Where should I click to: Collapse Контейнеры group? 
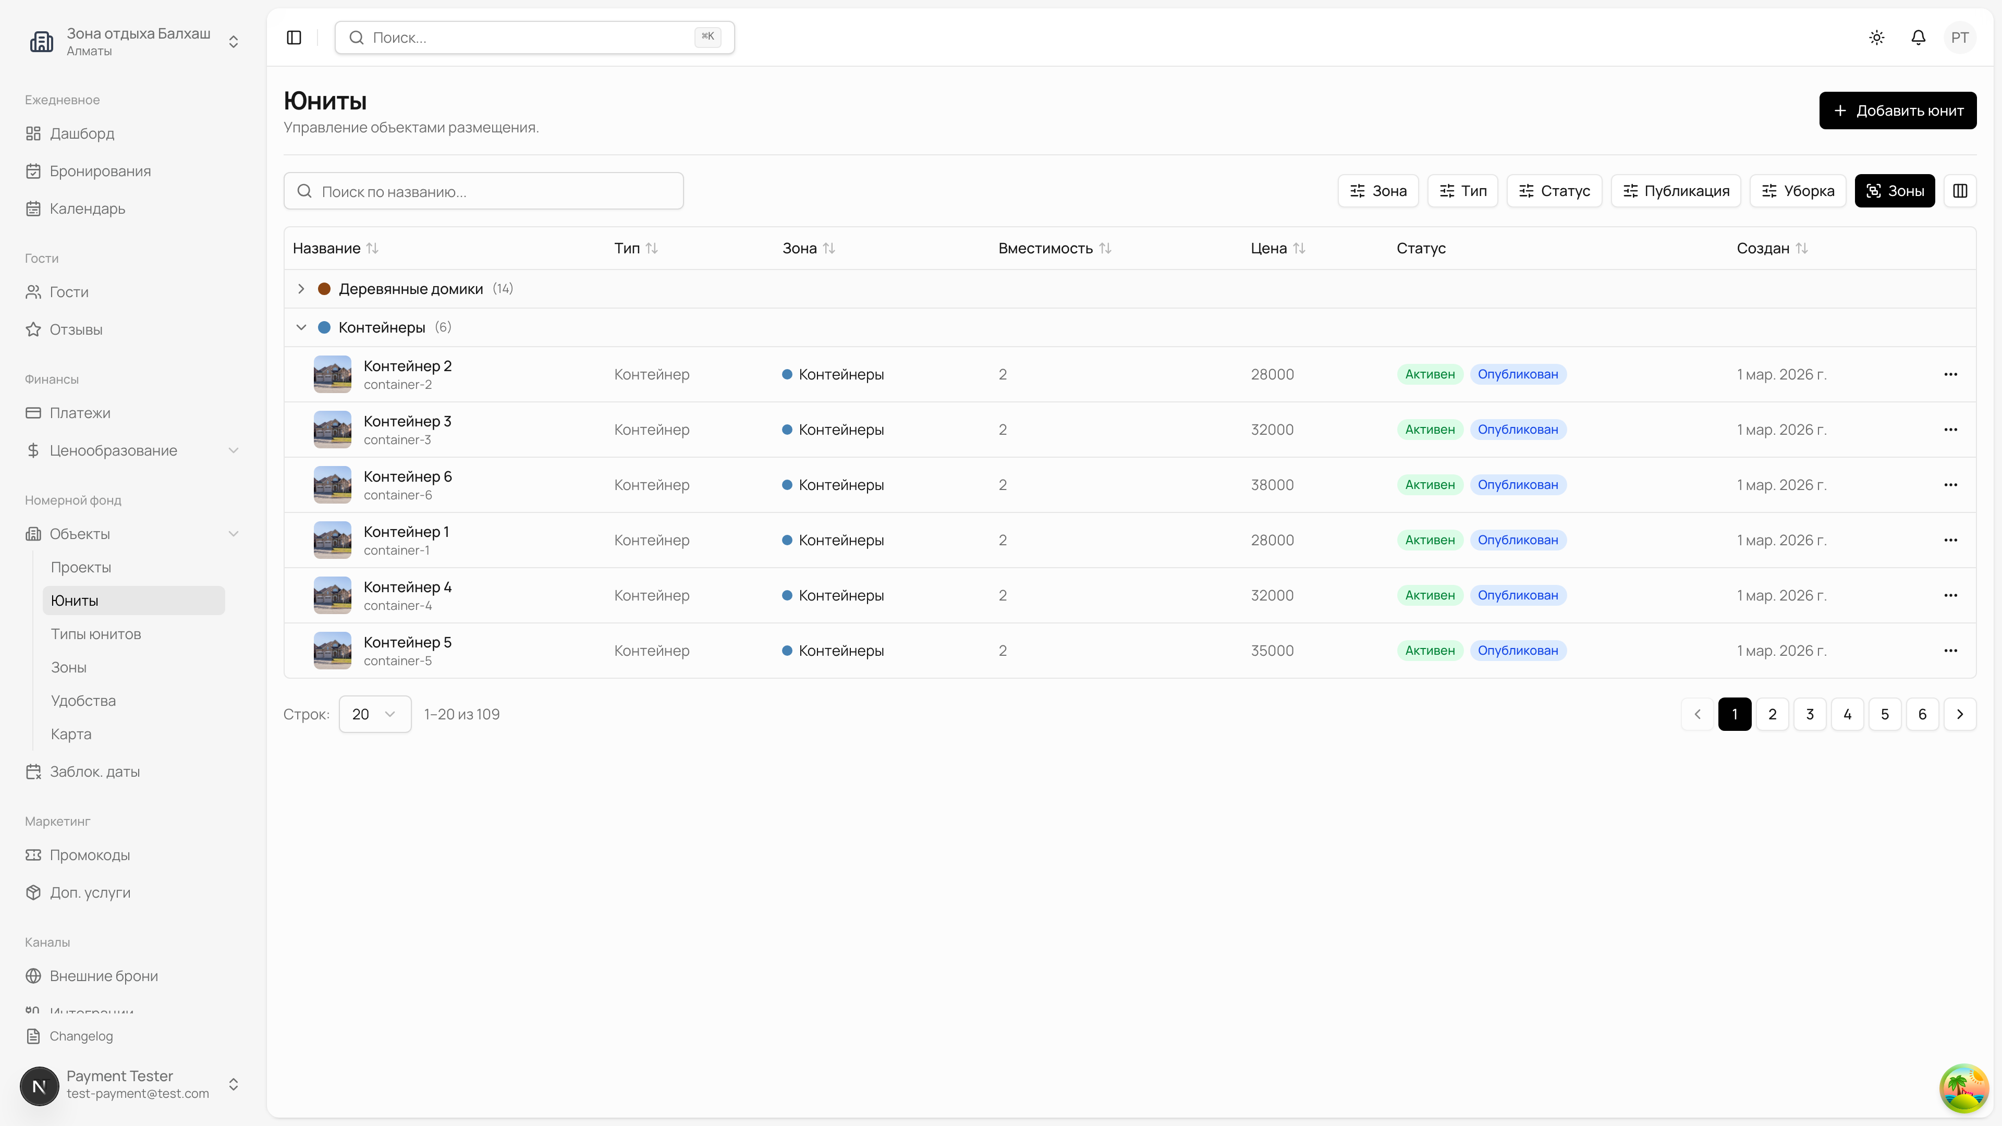(301, 327)
